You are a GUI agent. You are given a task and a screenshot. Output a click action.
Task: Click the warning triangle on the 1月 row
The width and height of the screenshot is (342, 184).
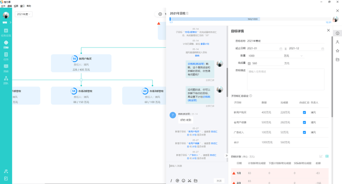click(234, 173)
